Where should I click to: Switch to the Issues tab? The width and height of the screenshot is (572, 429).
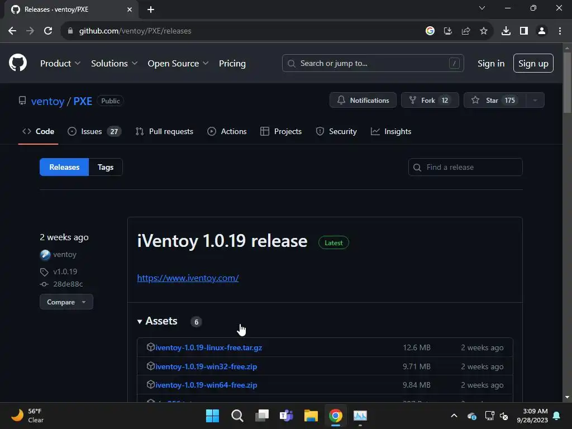pyautogui.click(x=94, y=131)
